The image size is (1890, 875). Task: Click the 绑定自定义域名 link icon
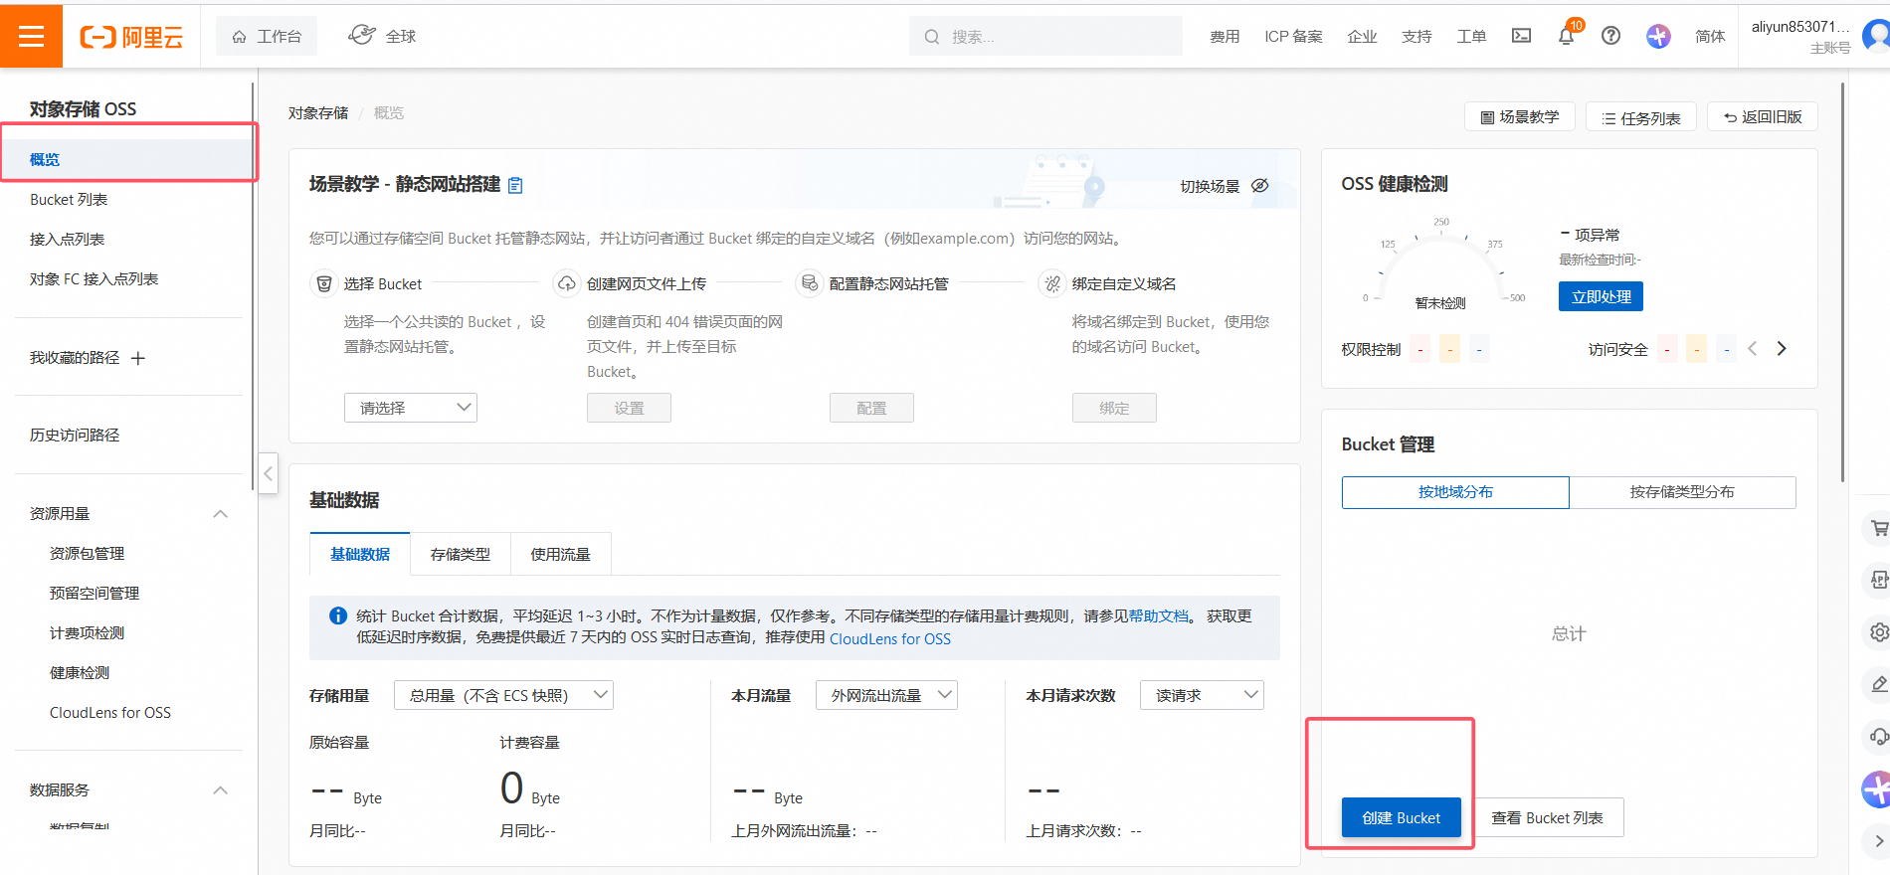click(1051, 283)
